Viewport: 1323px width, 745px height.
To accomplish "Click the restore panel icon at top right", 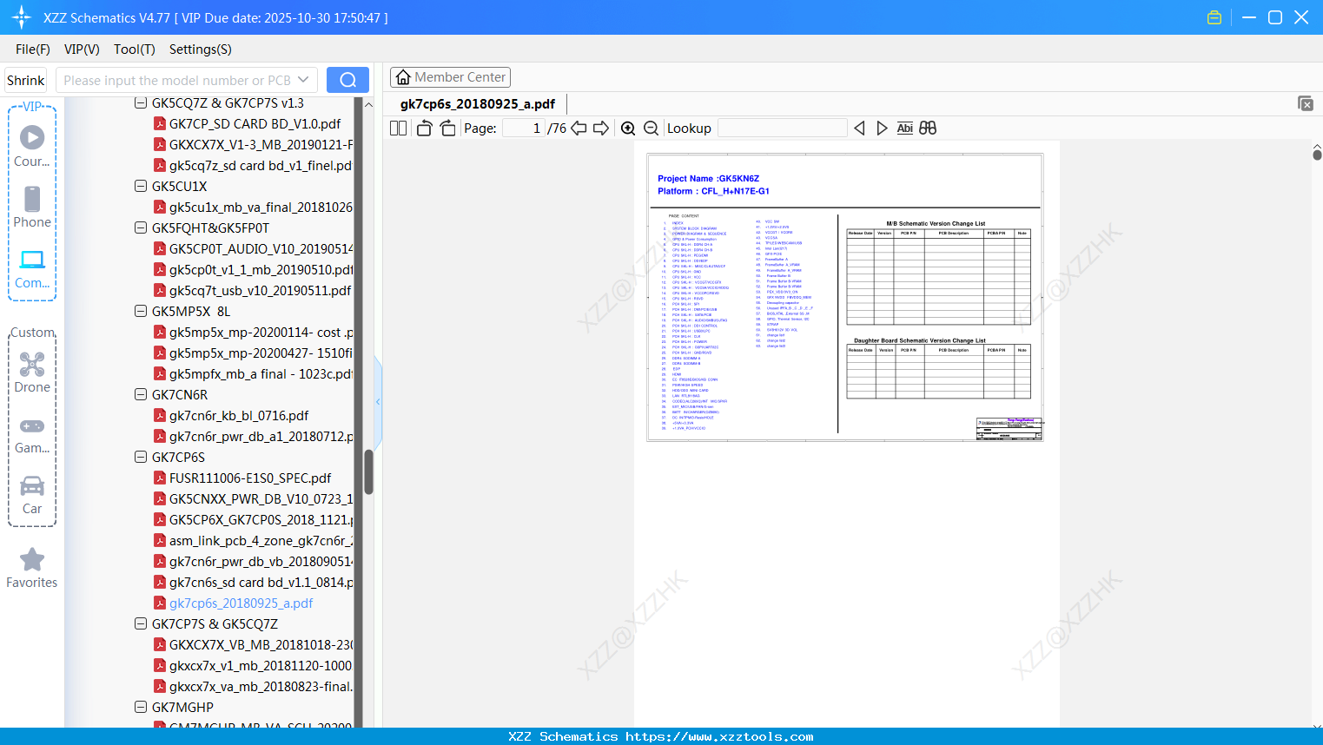I will click(1305, 103).
